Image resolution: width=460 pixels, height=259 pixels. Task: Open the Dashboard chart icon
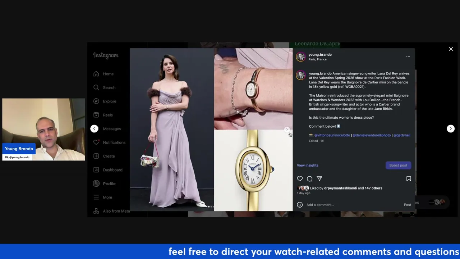tap(96, 170)
